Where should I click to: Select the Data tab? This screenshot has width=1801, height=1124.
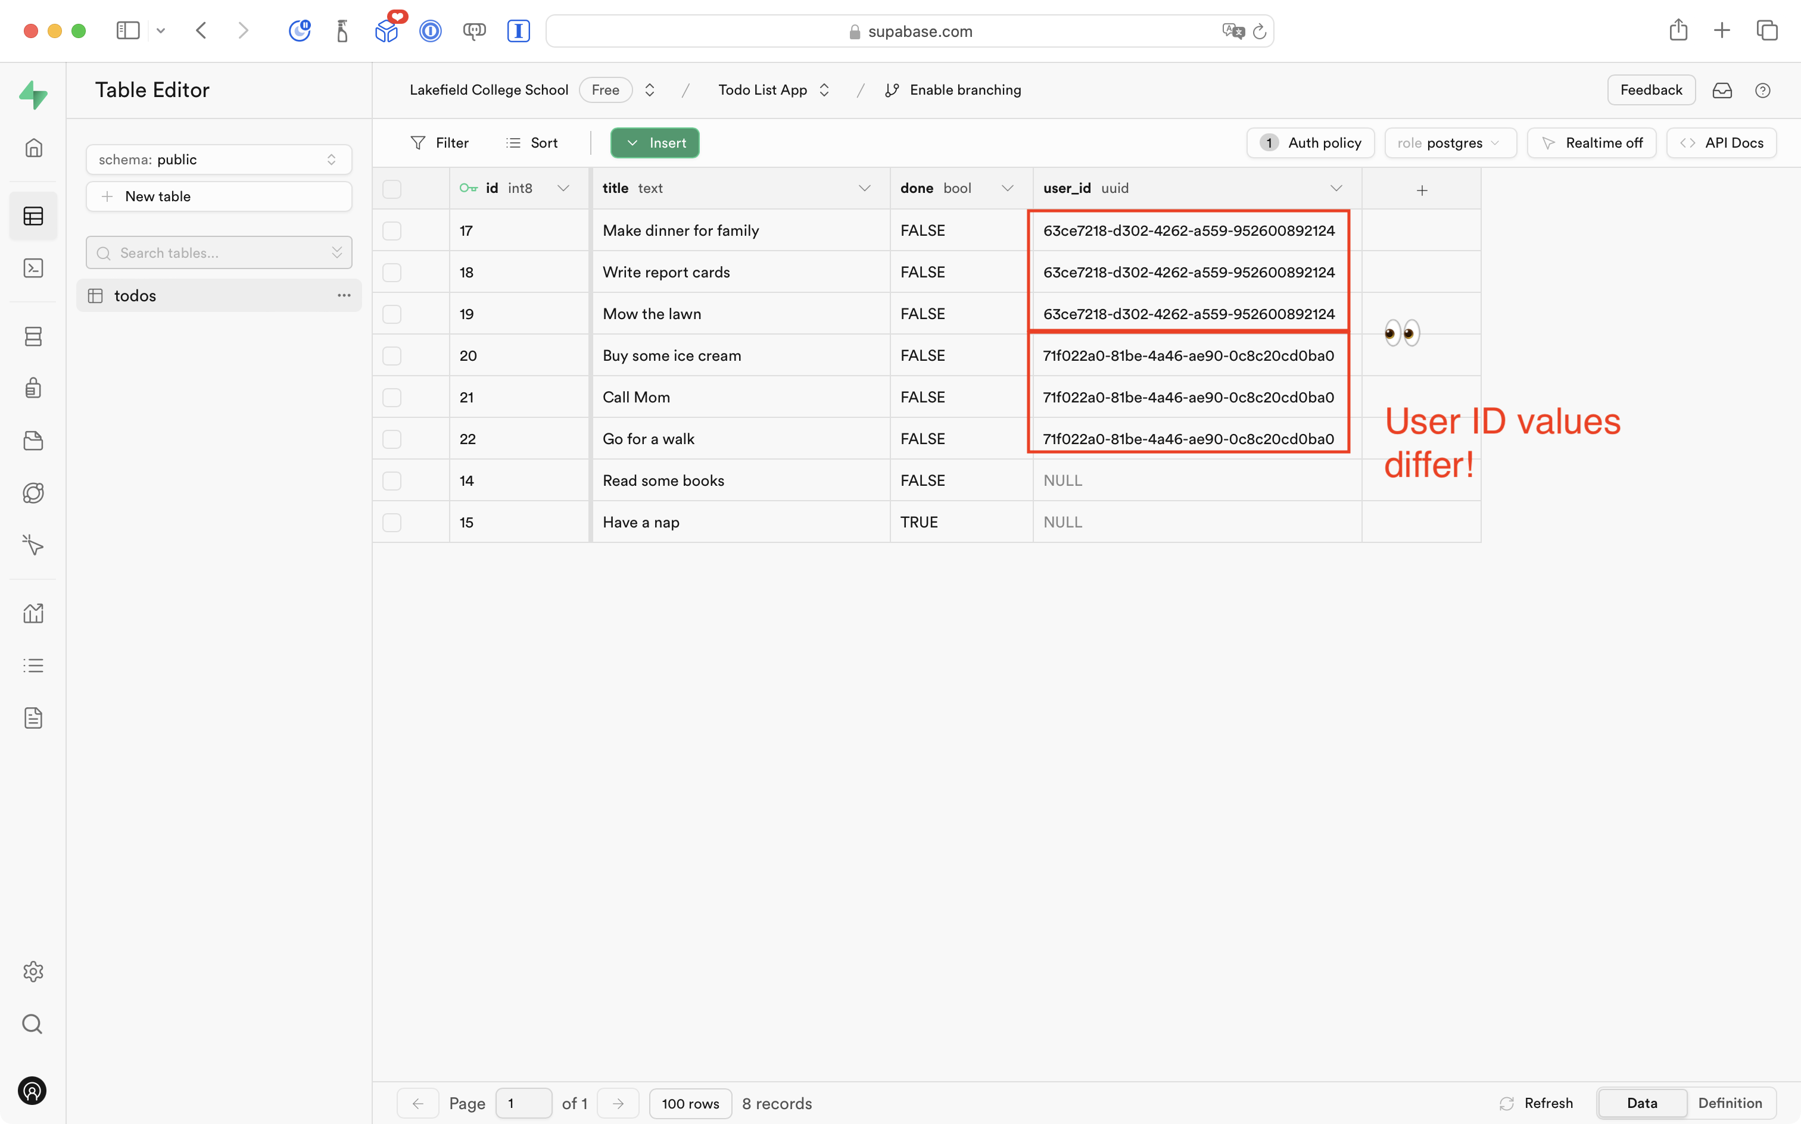click(1641, 1103)
